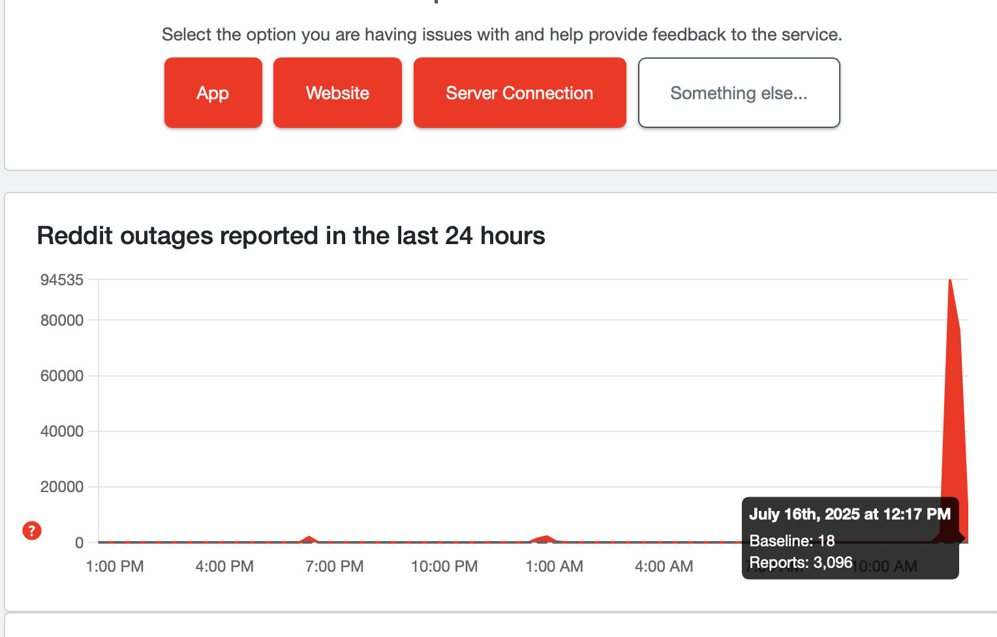Click the 4:00 PM x-axis label

224,567
